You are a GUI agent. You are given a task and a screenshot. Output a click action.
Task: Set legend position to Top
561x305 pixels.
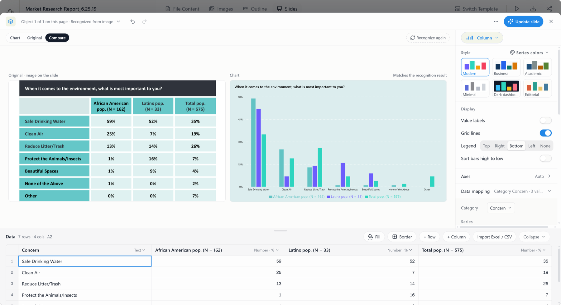coord(486,146)
